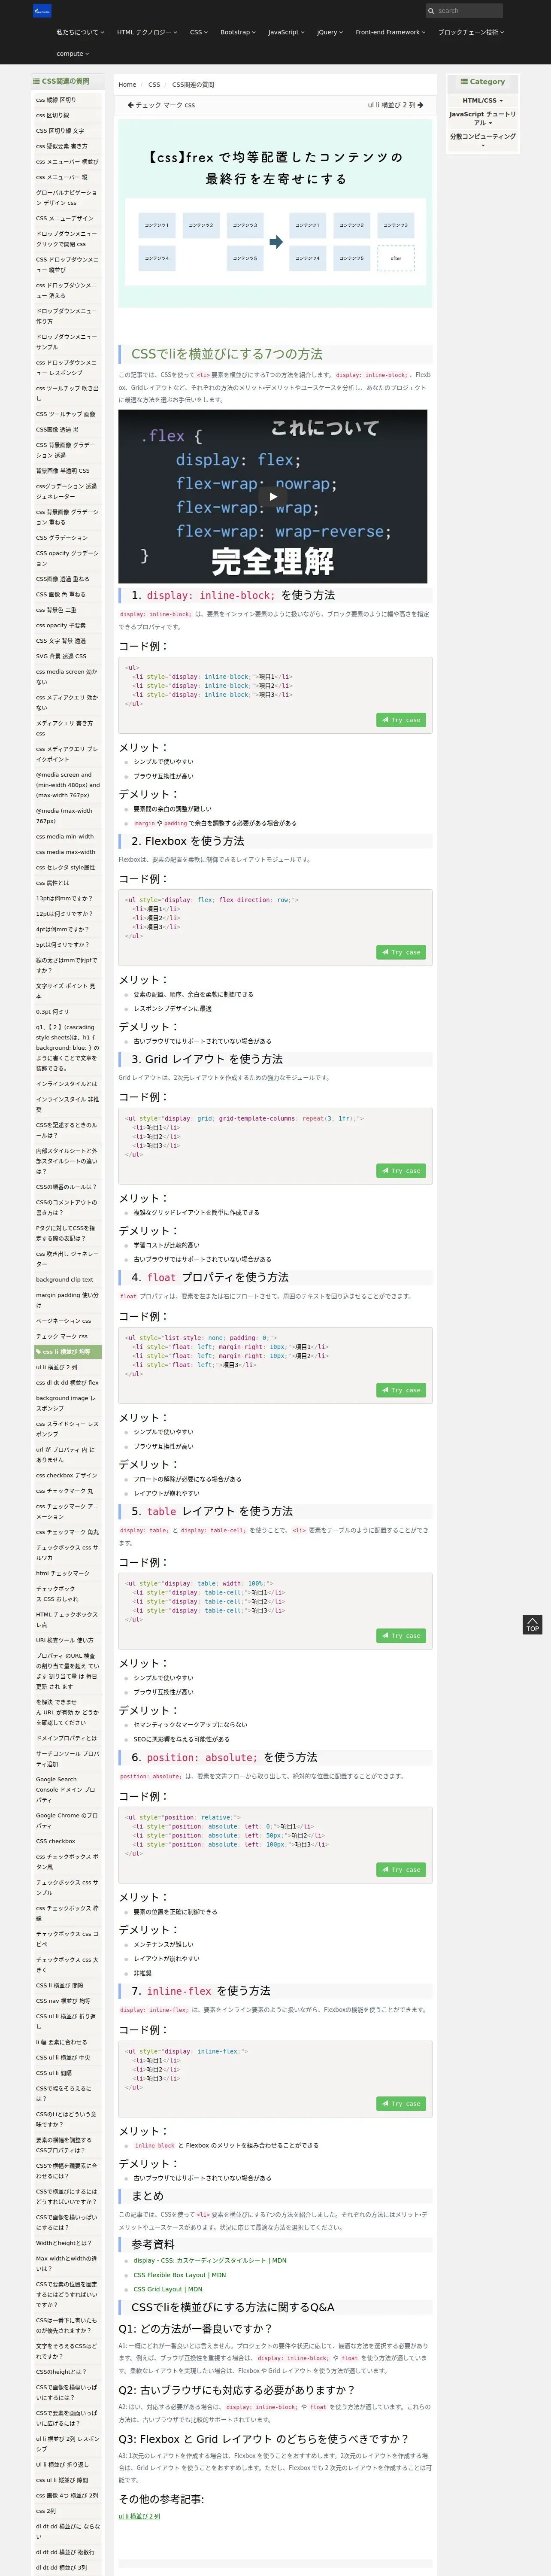The width and height of the screenshot is (551, 2576).
Task: Open sidebar link ドメインプロパティとは
Action: tap(66, 1738)
